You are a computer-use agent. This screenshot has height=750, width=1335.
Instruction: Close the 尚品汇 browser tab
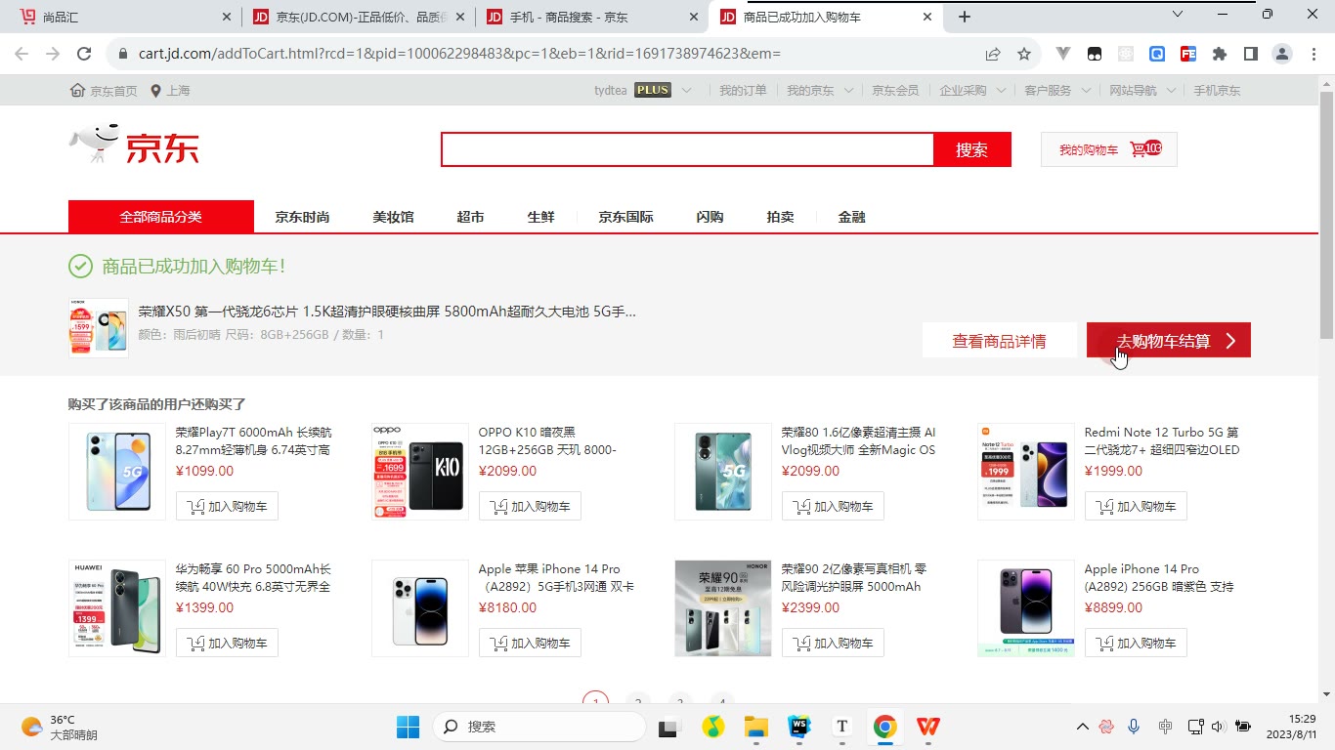click(x=227, y=17)
